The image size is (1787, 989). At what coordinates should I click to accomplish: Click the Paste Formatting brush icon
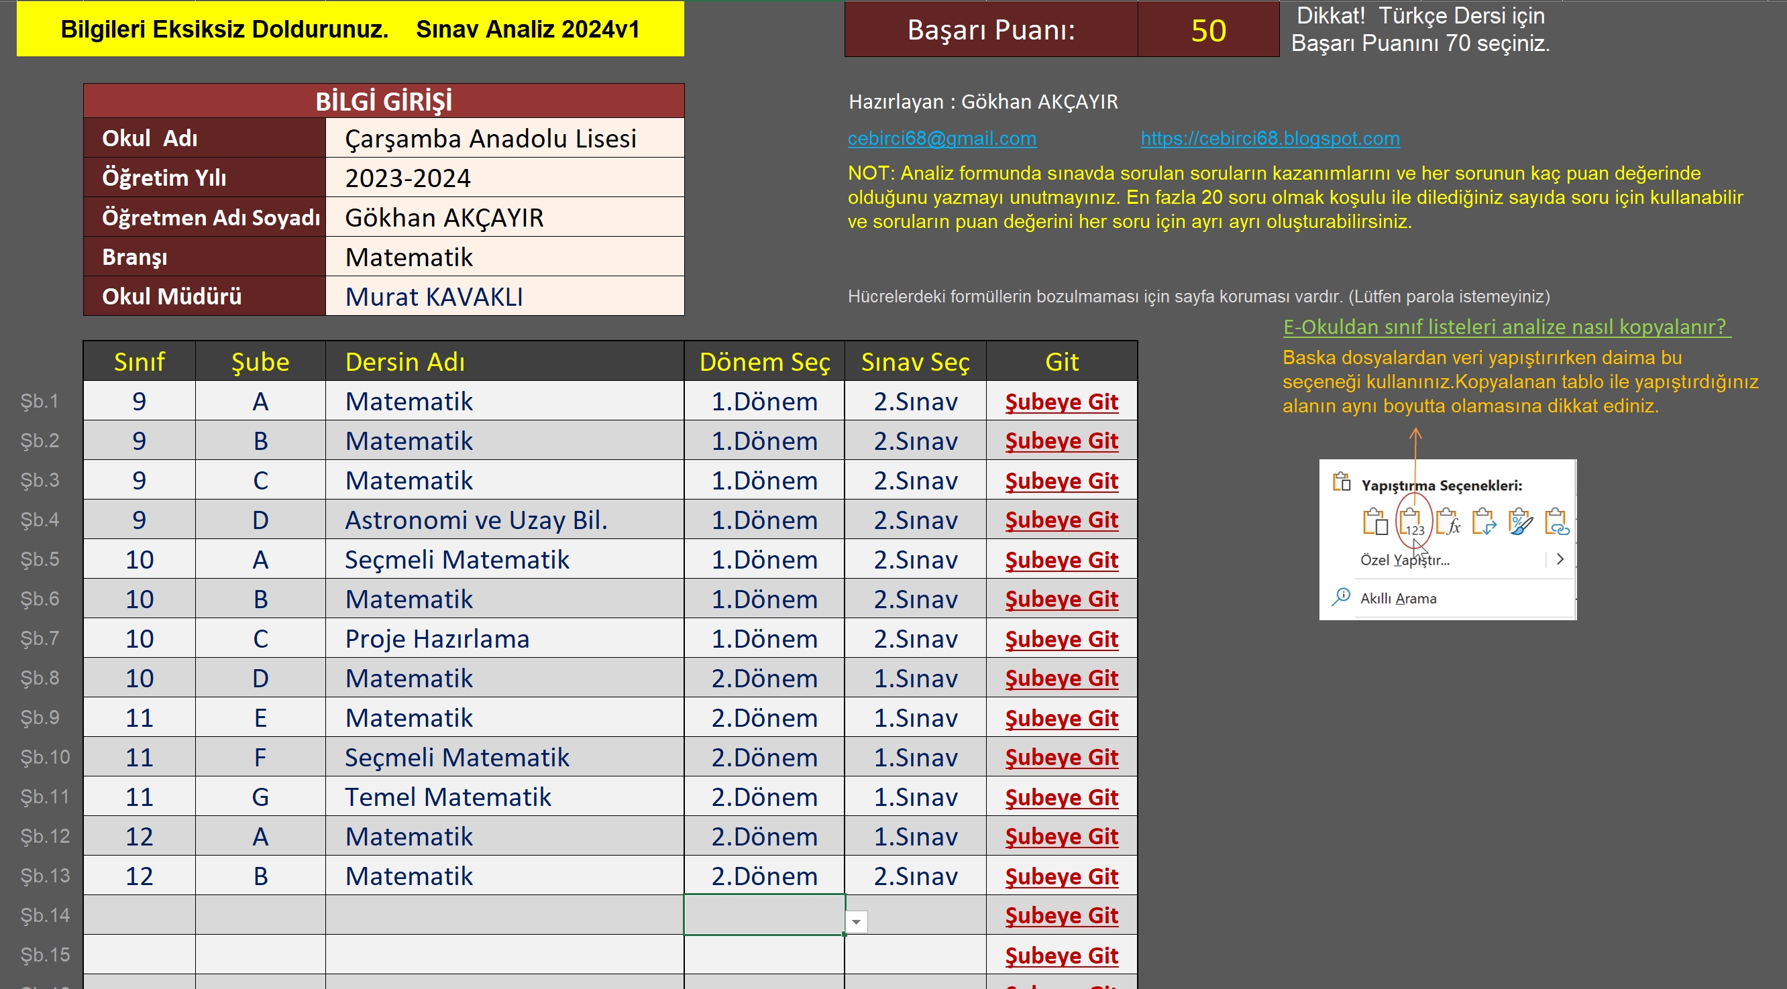point(1520,522)
